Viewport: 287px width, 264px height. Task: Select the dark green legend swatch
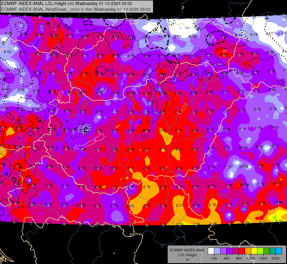point(266,251)
